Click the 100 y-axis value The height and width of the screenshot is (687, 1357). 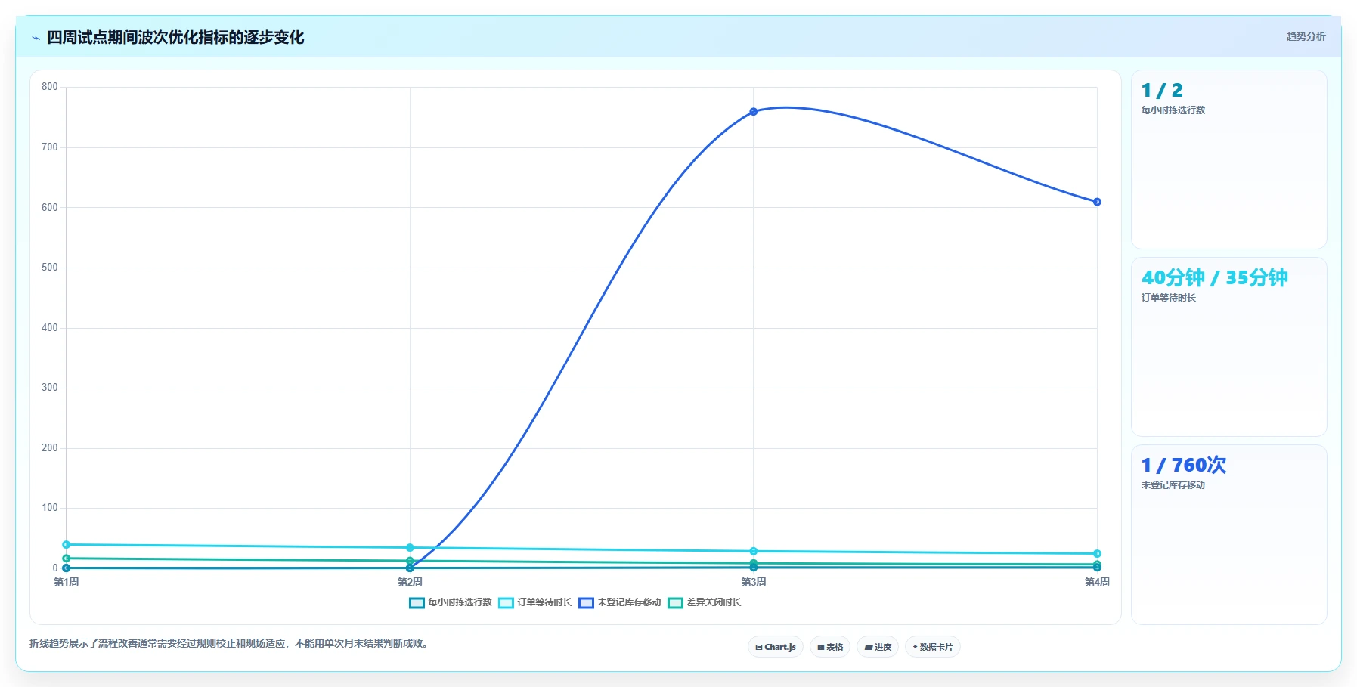pos(50,508)
